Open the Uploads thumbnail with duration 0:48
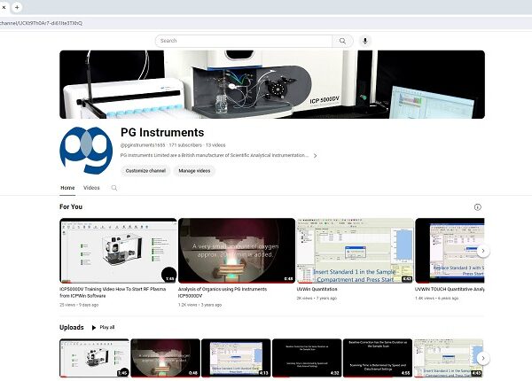Image resolution: width=532 pixels, height=381 pixels. click(166, 358)
